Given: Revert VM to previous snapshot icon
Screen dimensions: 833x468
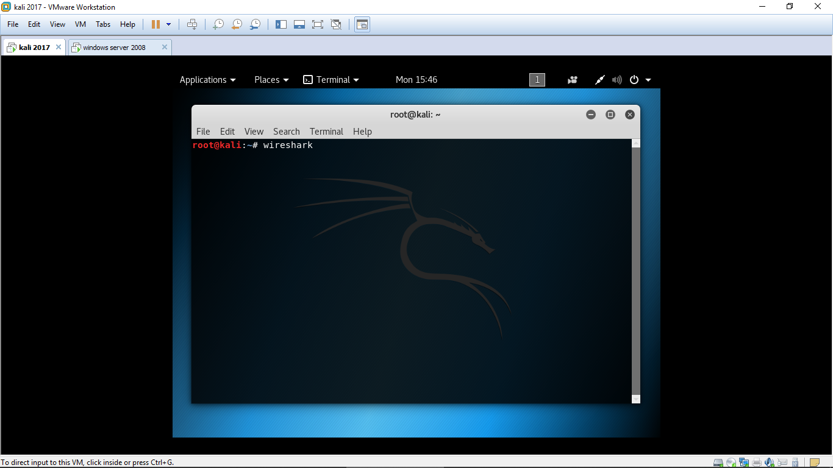Looking at the screenshot, I should [x=237, y=24].
